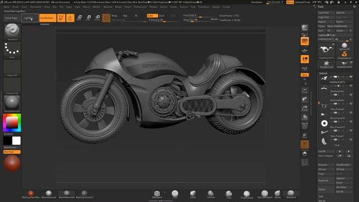
Task: Toggle the Local symmetry button
Action: click(305, 59)
